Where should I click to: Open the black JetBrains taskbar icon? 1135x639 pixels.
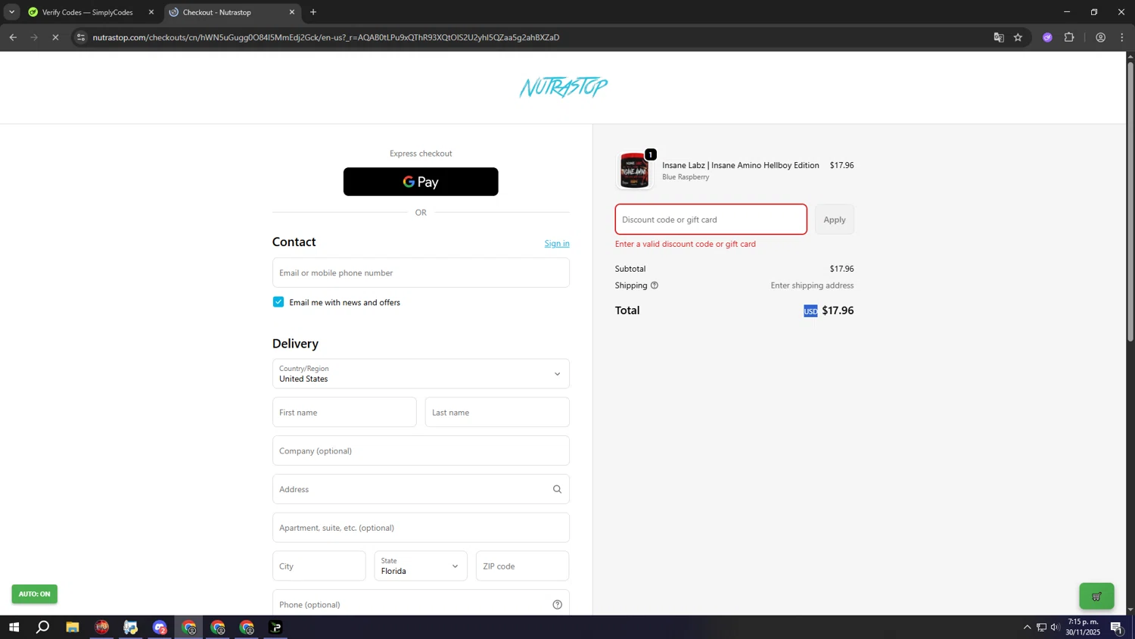(275, 627)
